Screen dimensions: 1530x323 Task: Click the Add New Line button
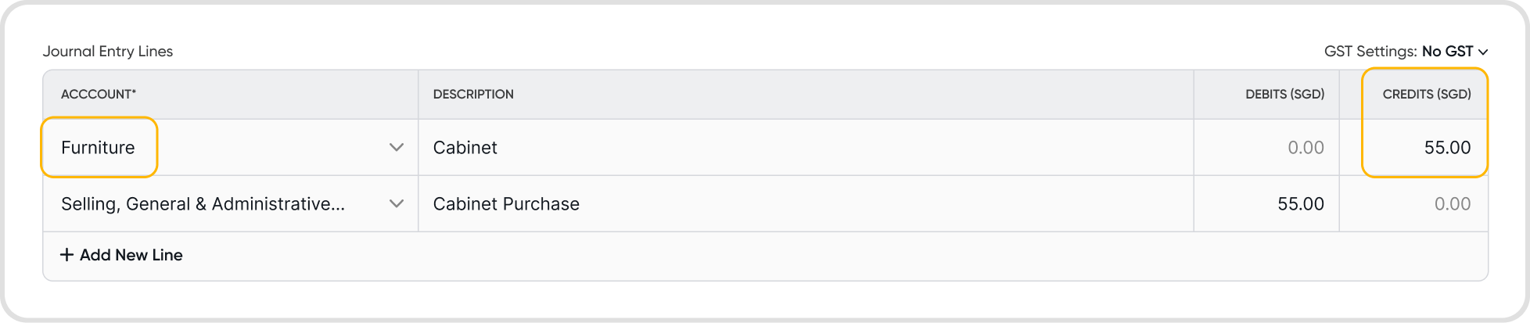(x=131, y=255)
